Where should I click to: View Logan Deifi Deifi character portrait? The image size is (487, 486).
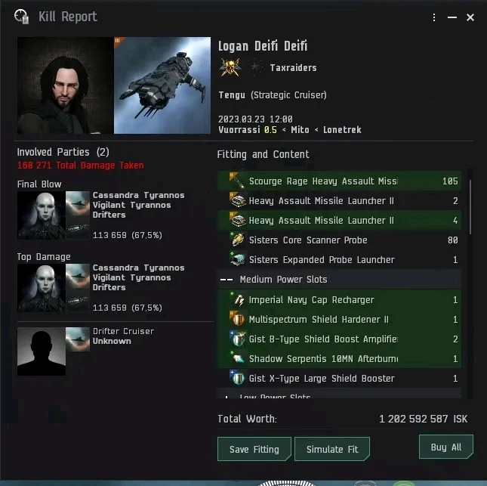66,85
